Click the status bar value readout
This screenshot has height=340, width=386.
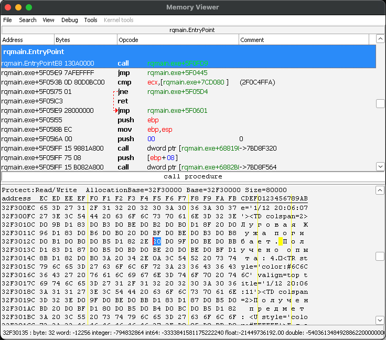click(193, 333)
